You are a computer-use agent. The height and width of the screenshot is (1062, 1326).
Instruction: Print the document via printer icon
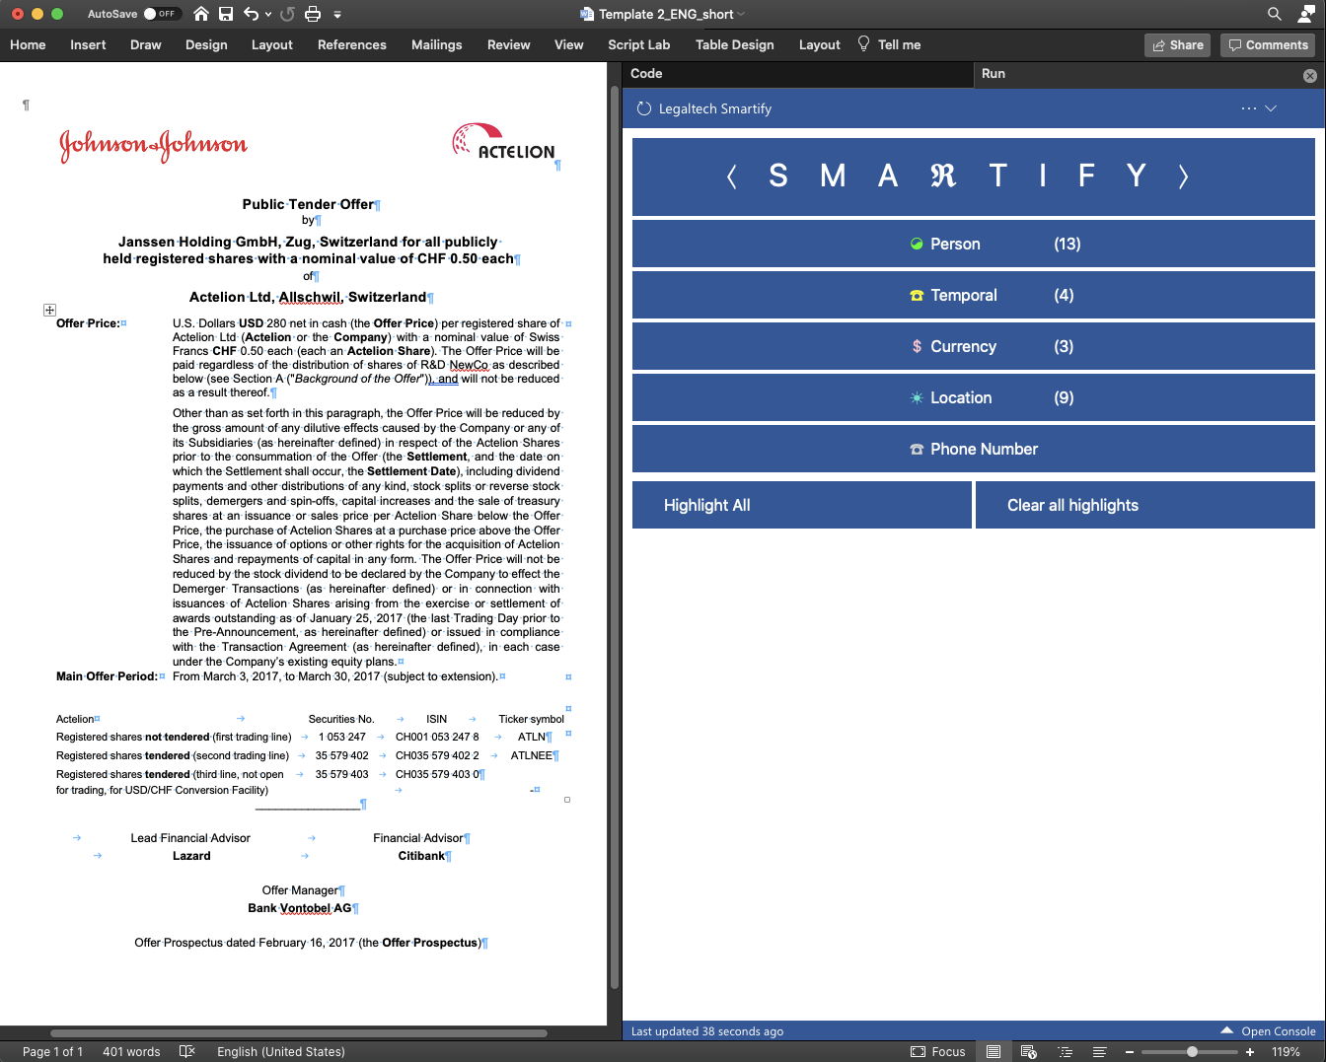tap(313, 14)
